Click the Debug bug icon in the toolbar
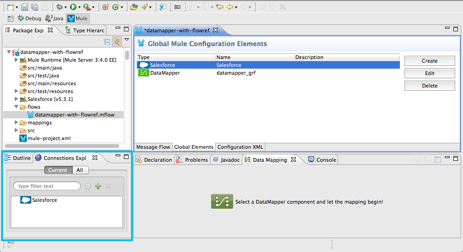 pos(59,7)
